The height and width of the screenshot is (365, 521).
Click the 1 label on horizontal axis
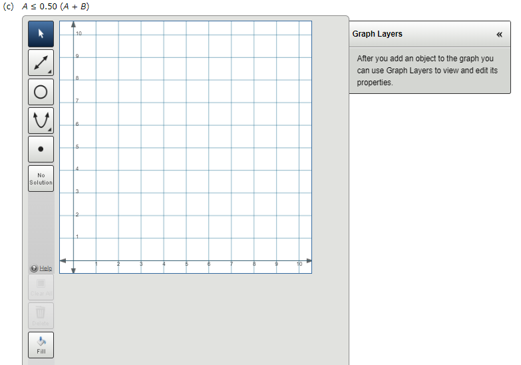(x=96, y=264)
